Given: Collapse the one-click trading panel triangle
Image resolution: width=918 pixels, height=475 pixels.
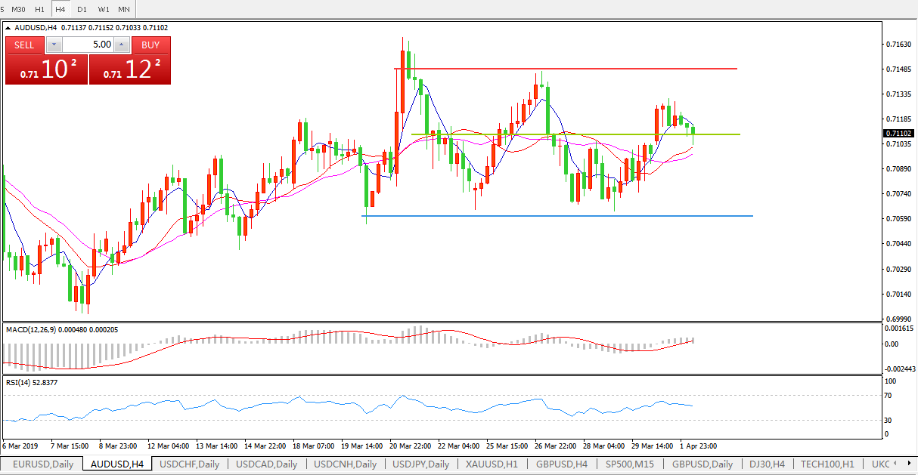Looking at the screenshot, I should tap(9, 28).
